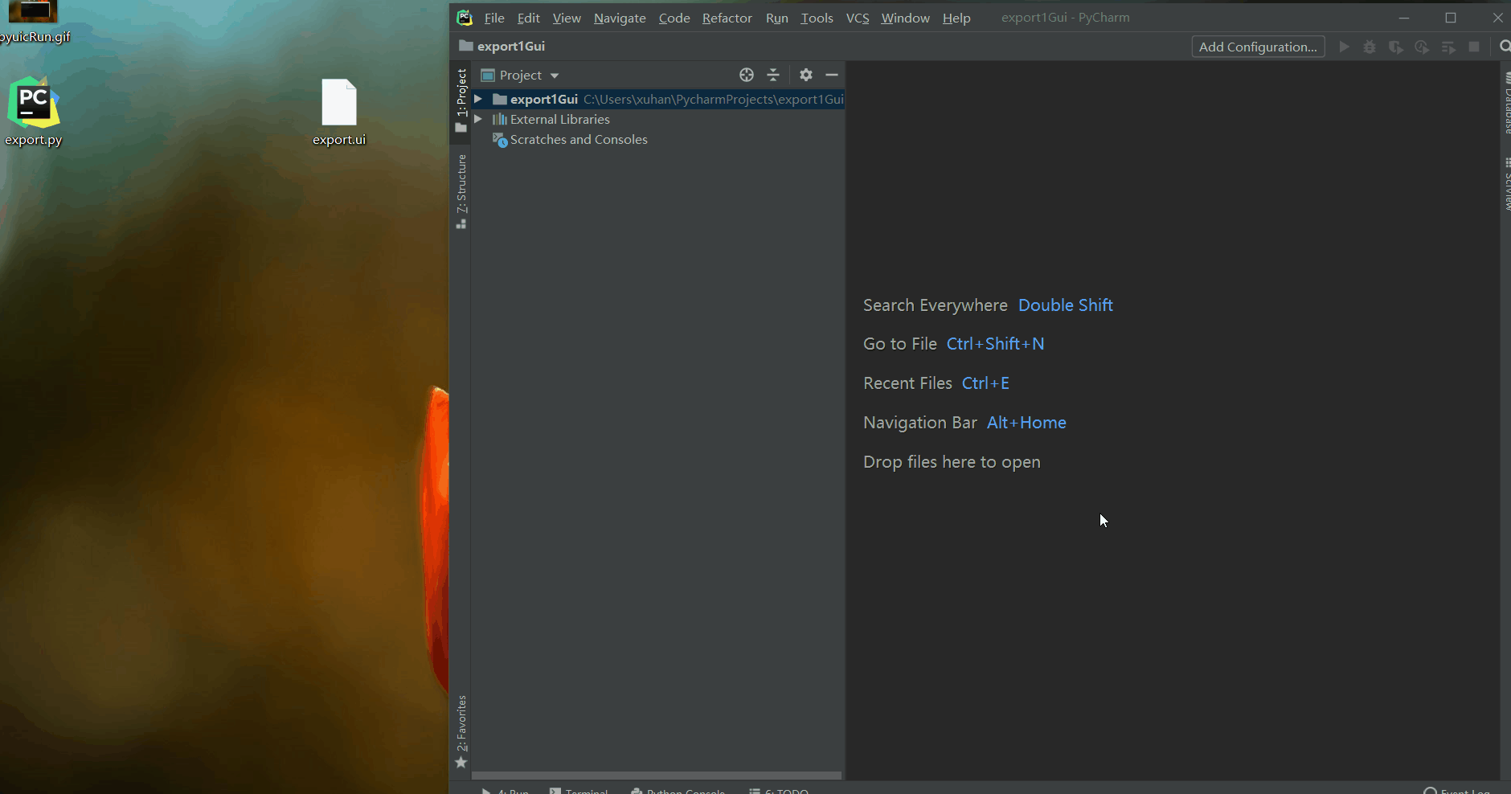The width and height of the screenshot is (1511, 794).
Task: Hide the Project panel with minus icon
Action: 832,75
